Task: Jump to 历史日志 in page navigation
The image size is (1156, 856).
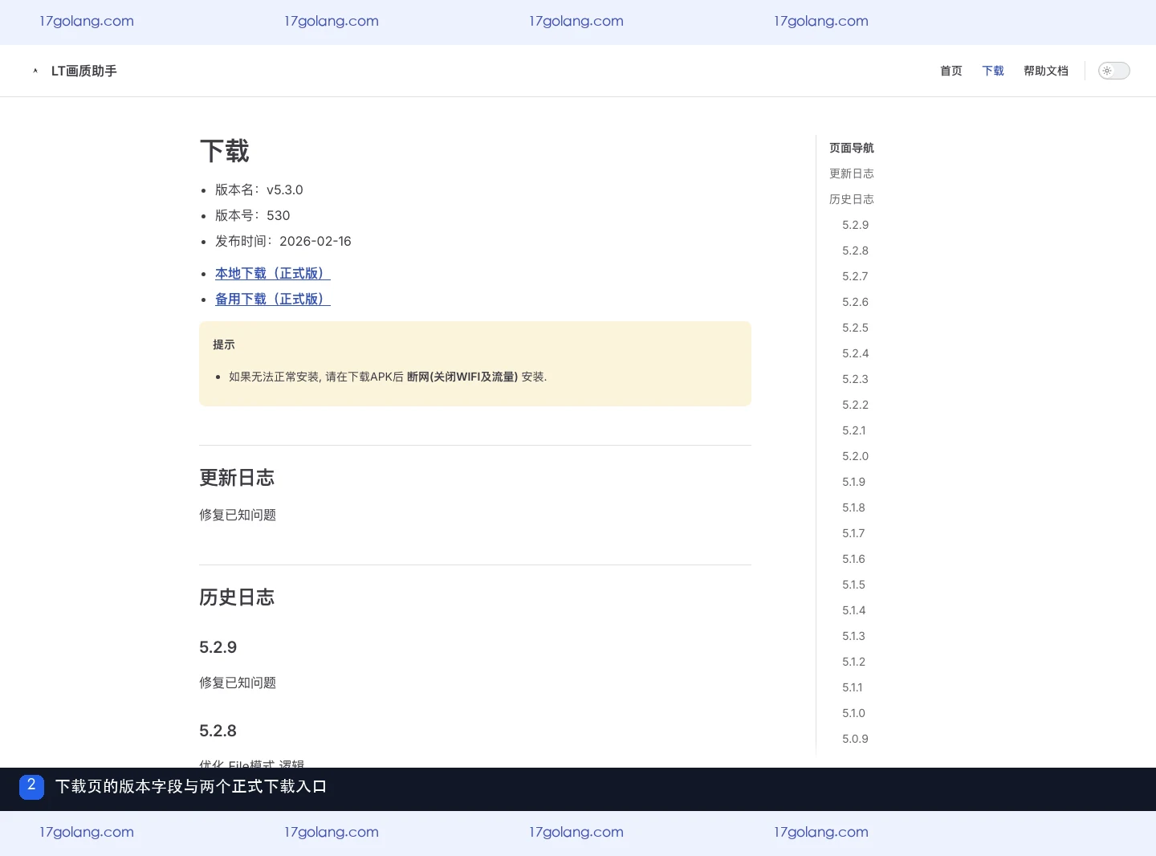Action: (x=852, y=199)
